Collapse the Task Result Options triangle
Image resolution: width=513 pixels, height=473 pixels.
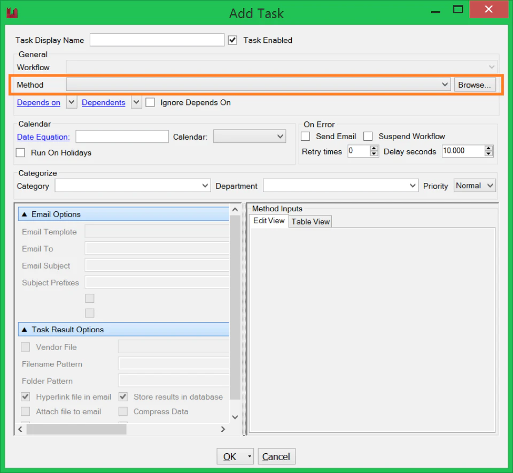[24, 330]
